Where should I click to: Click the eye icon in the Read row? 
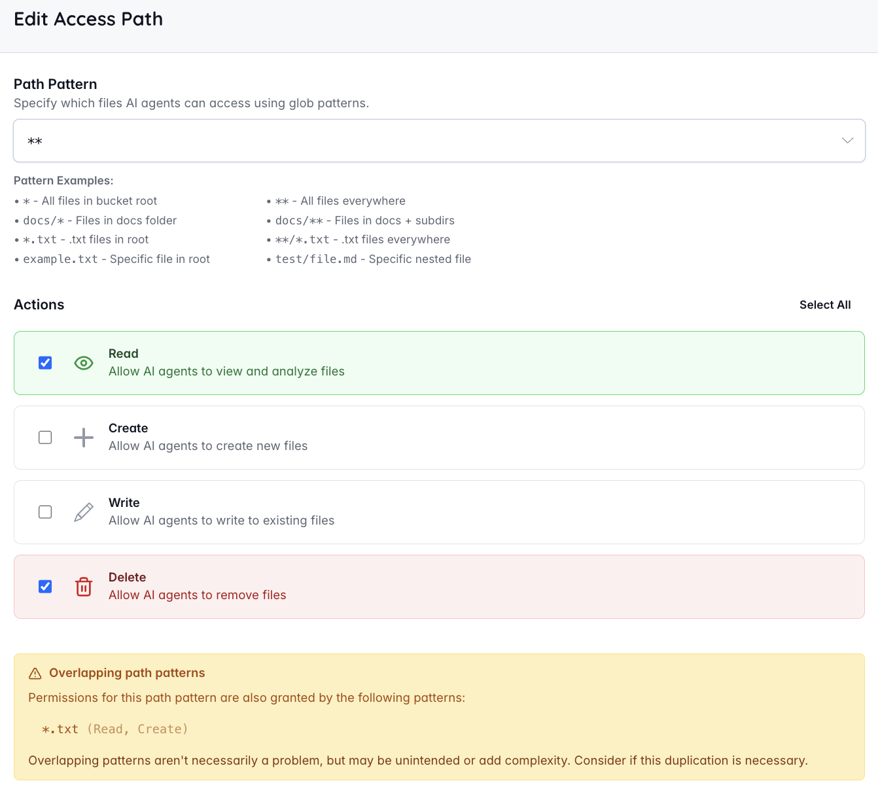point(84,363)
